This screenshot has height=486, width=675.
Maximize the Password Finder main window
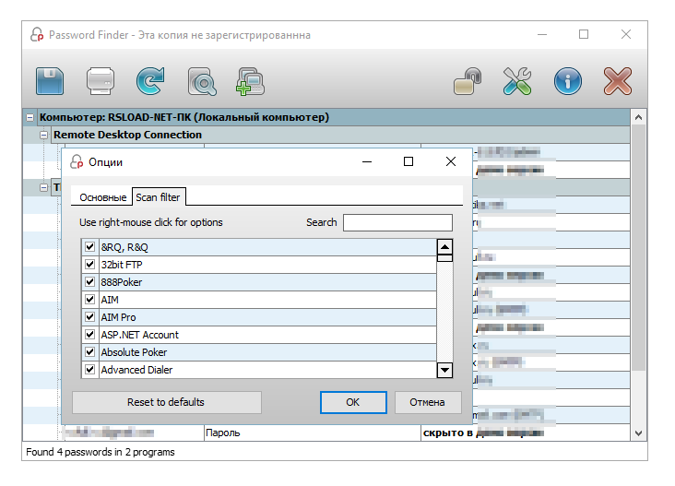(584, 34)
